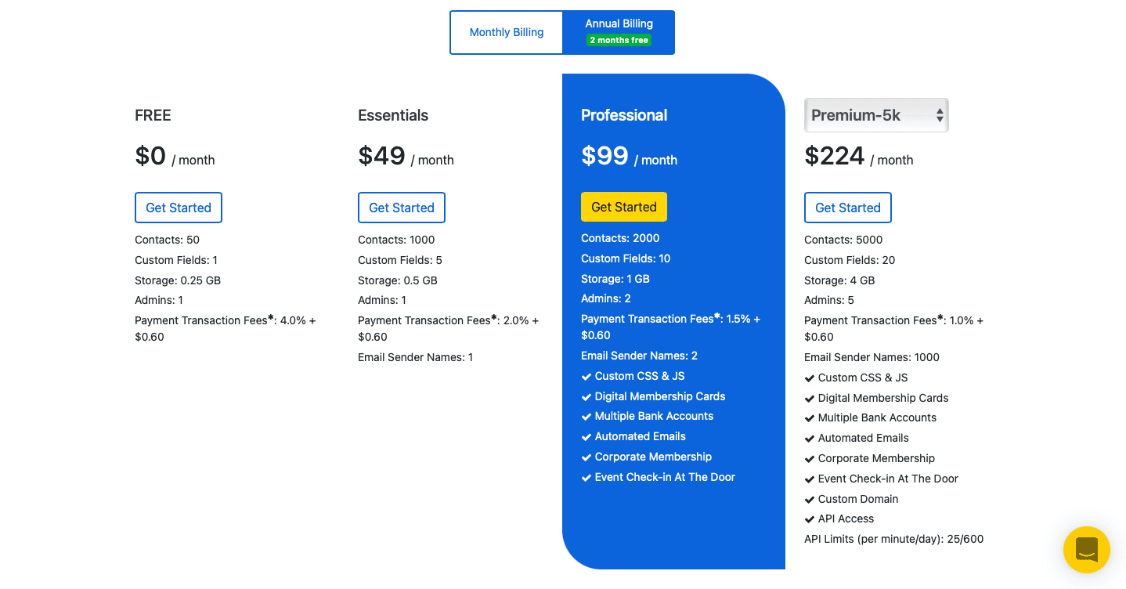Click the 2 months free badge
This screenshot has width=1126, height=589.
click(x=619, y=40)
